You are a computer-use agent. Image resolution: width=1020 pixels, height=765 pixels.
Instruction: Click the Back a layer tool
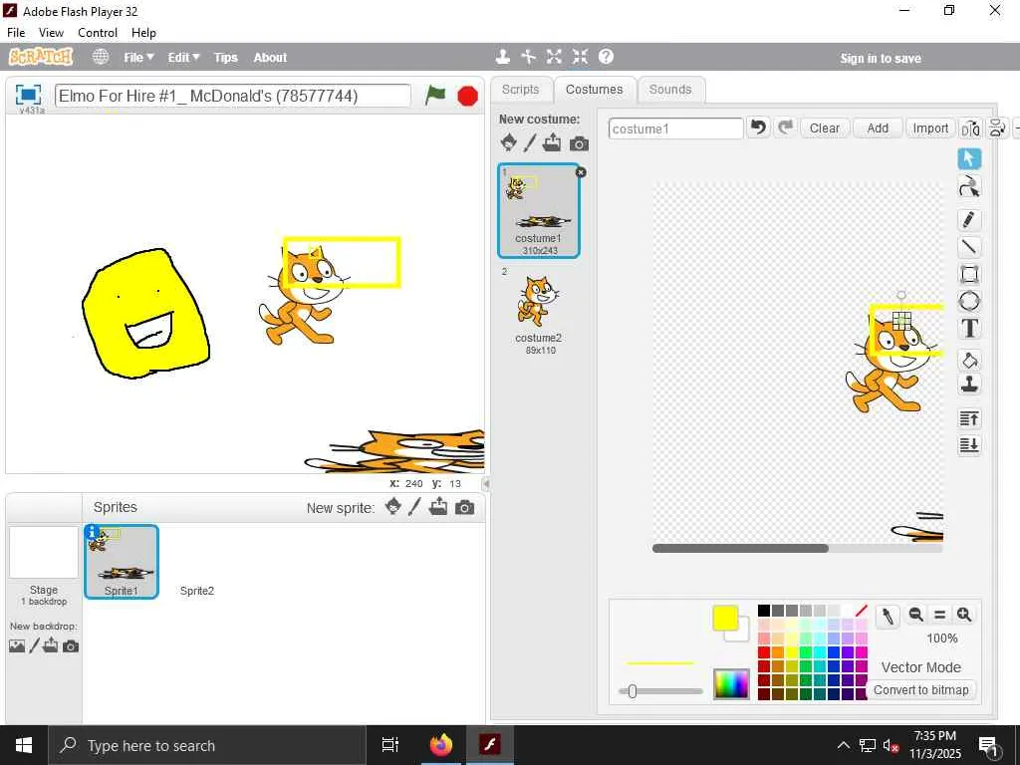(969, 445)
